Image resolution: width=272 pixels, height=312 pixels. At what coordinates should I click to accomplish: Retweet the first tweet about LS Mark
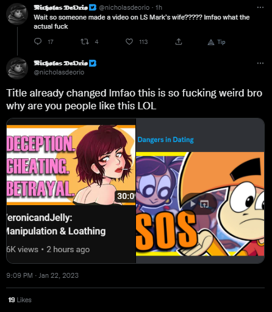pyautogui.click(x=85, y=42)
